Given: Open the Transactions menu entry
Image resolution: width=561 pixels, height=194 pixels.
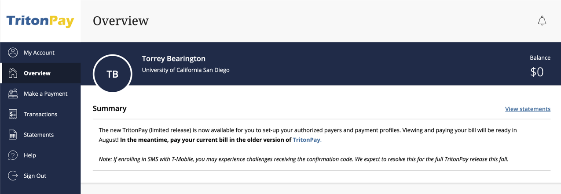Looking at the screenshot, I should 40,114.
